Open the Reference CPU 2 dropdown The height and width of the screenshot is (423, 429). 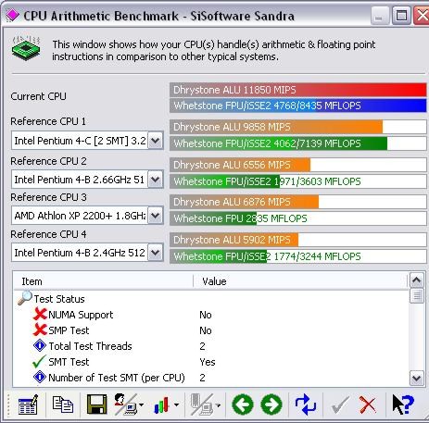tap(155, 180)
